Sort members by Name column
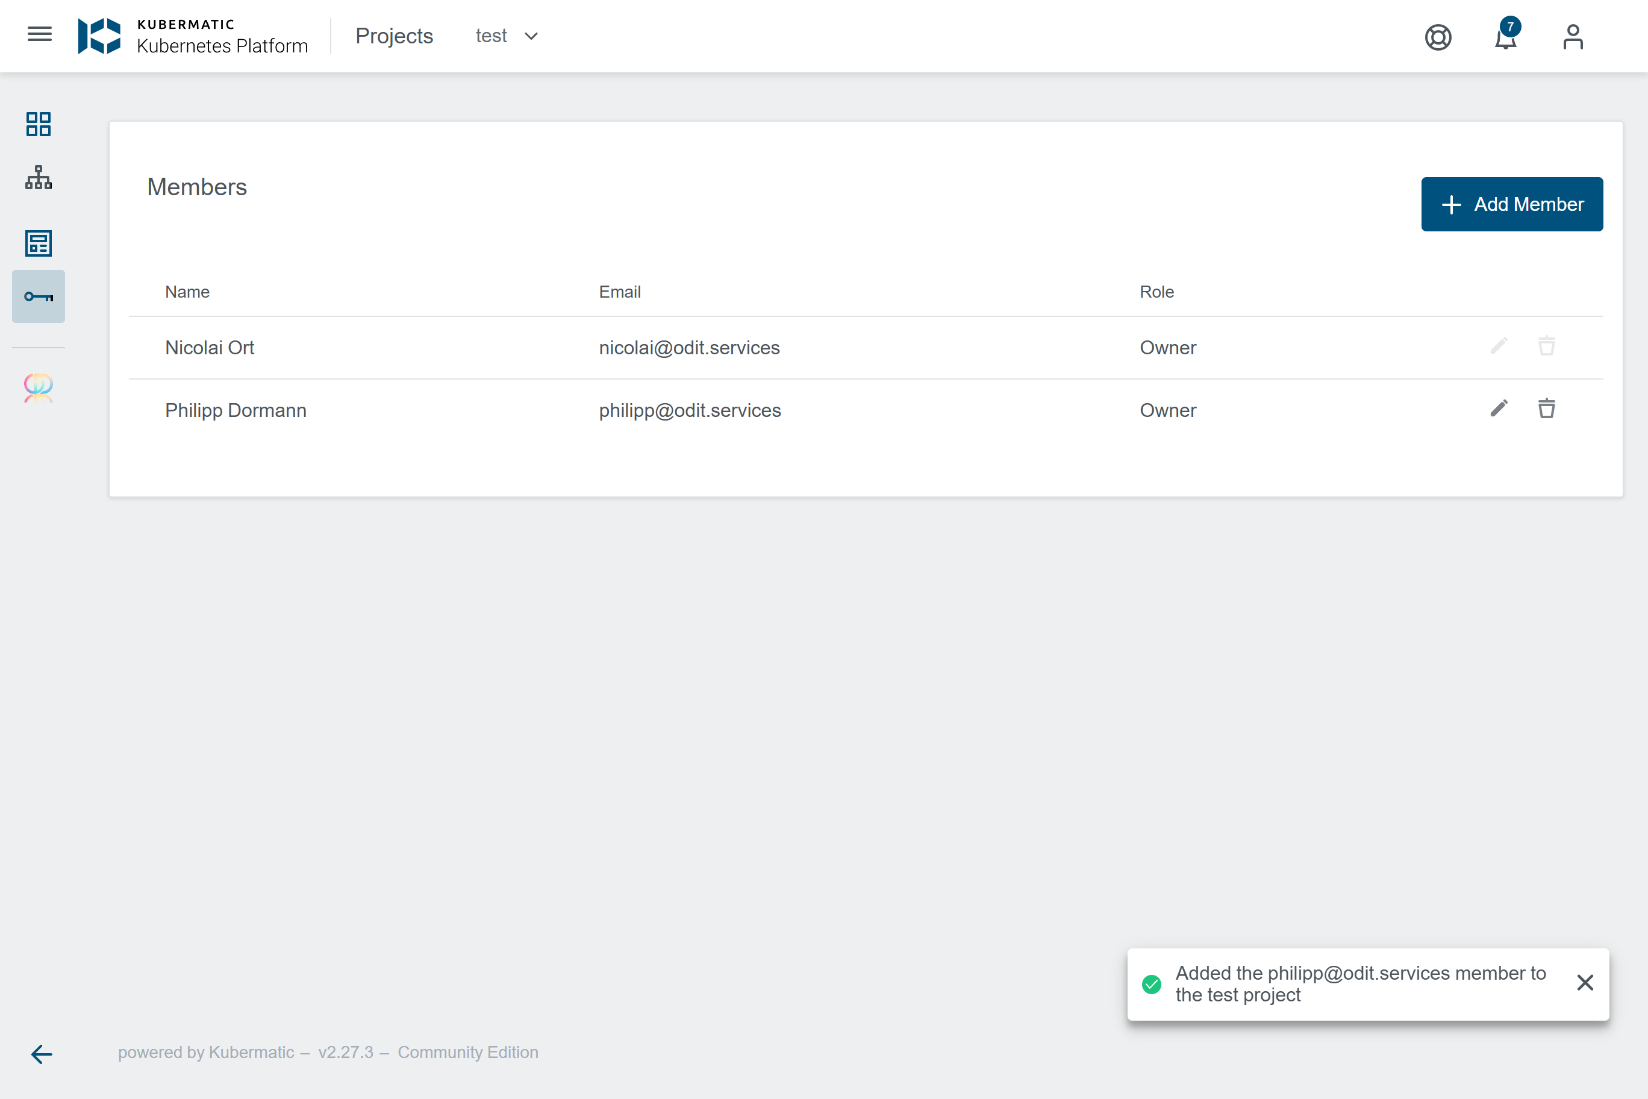This screenshot has width=1648, height=1099. (x=187, y=292)
